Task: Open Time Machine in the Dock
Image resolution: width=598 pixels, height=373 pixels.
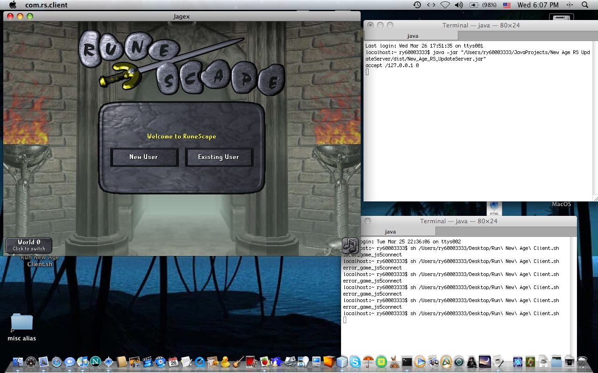Action: (459, 362)
